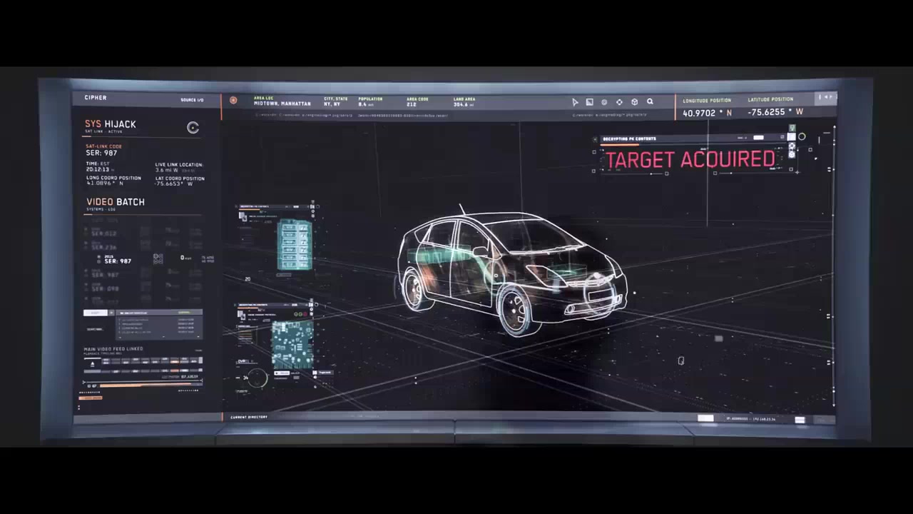The image size is (913, 514).
Task: Open the small dropdown beside the white button
Action: point(111,313)
